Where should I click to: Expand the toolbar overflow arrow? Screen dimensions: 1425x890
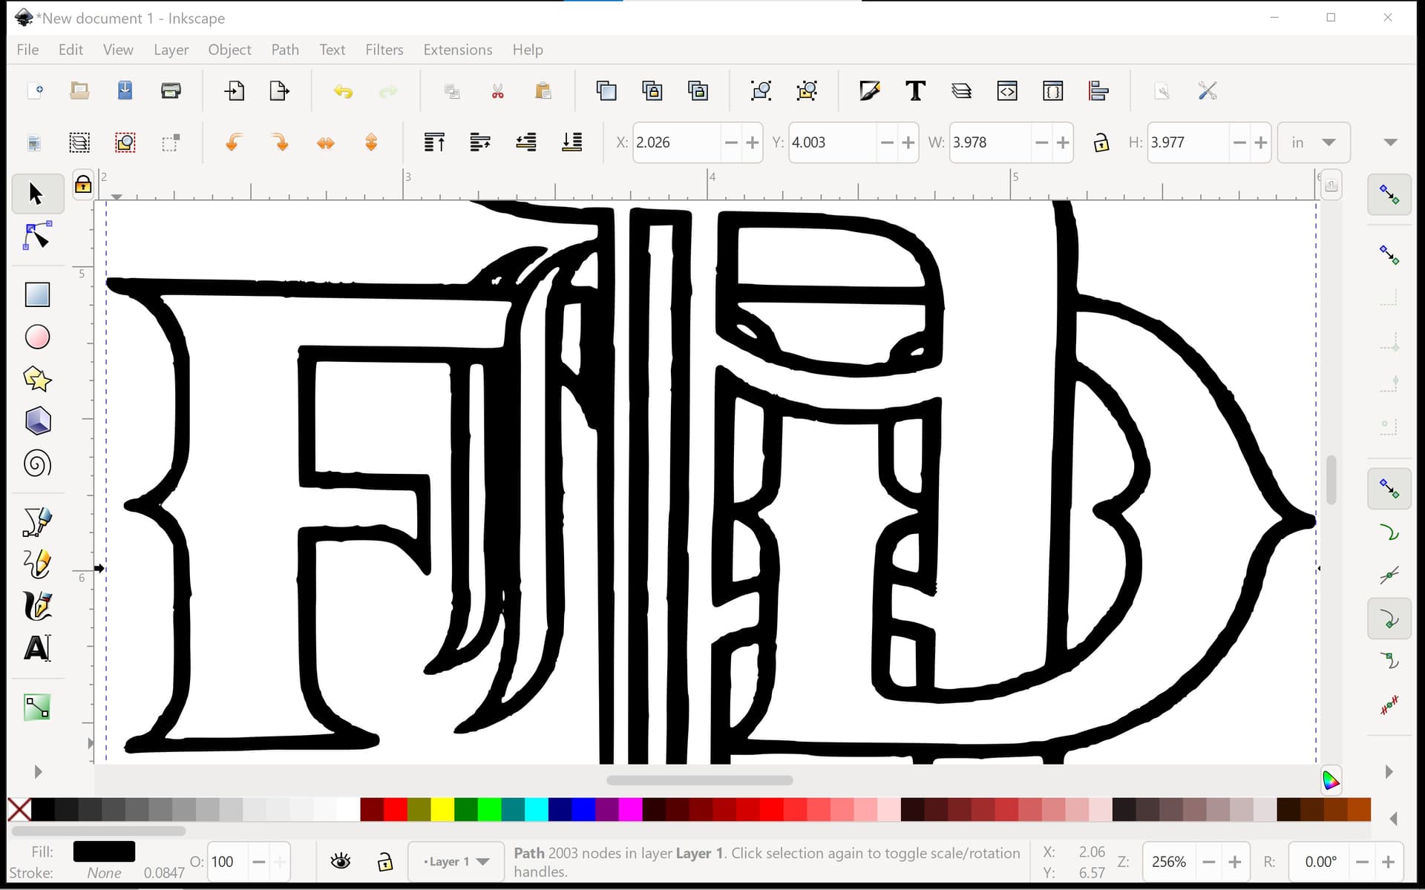(1389, 142)
